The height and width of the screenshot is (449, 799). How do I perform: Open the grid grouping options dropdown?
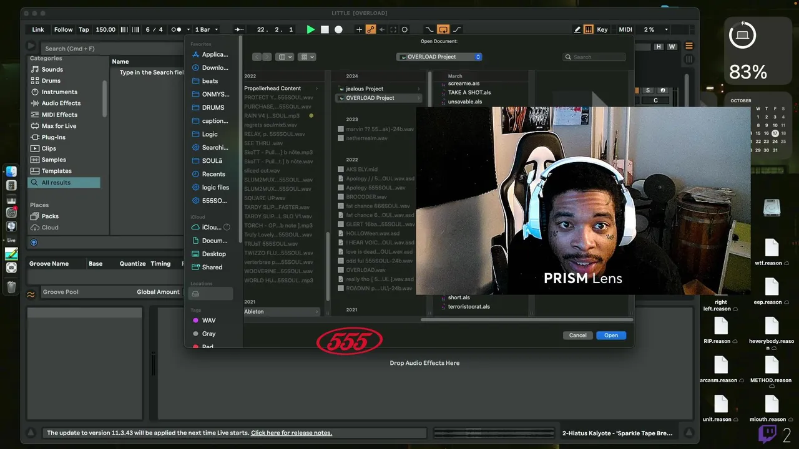coord(307,57)
